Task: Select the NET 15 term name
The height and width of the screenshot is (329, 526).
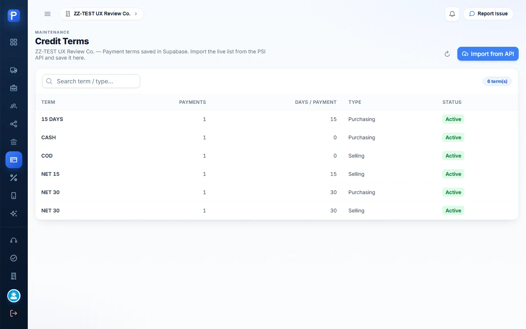Action: pyautogui.click(x=50, y=174)
